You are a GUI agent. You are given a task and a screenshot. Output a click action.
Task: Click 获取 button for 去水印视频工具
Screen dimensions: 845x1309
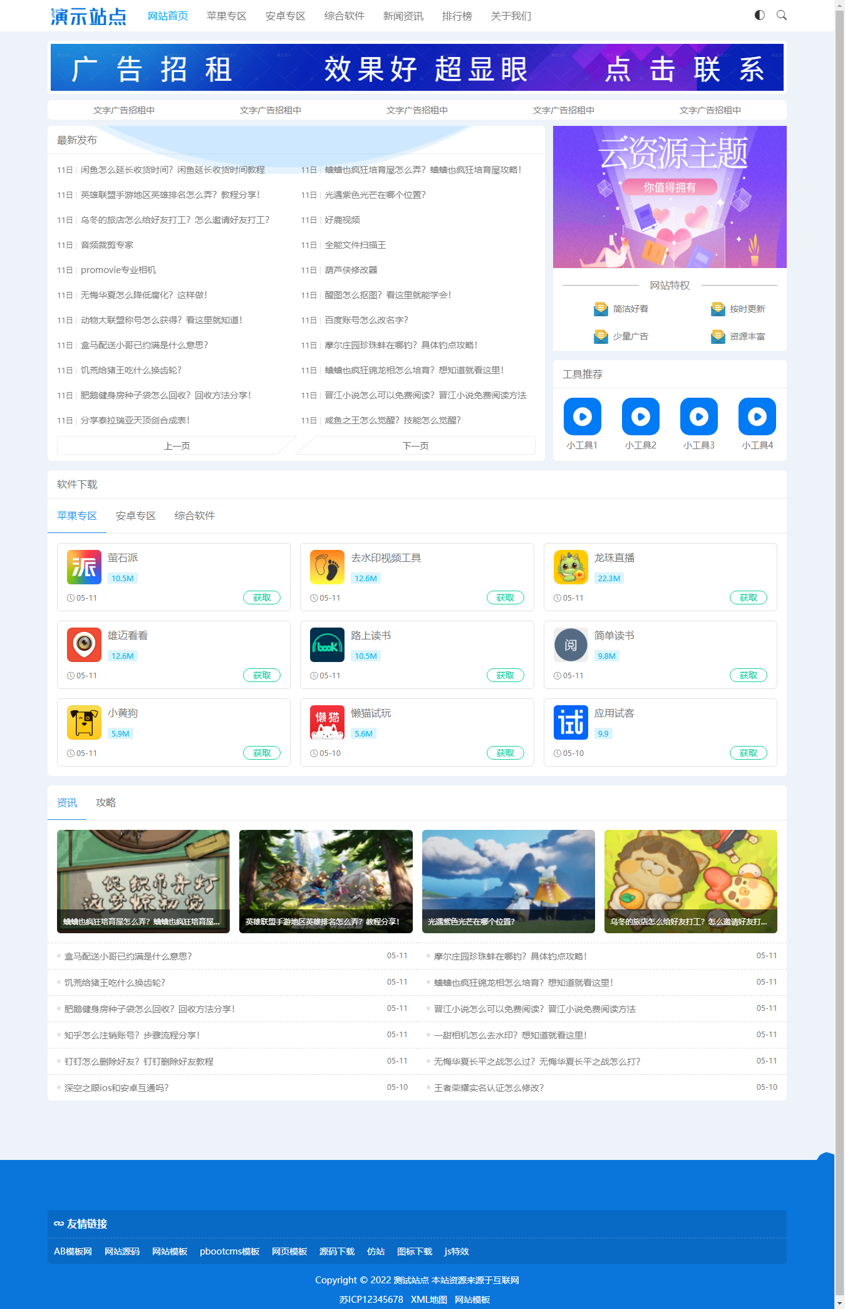(x=505, y=598)
